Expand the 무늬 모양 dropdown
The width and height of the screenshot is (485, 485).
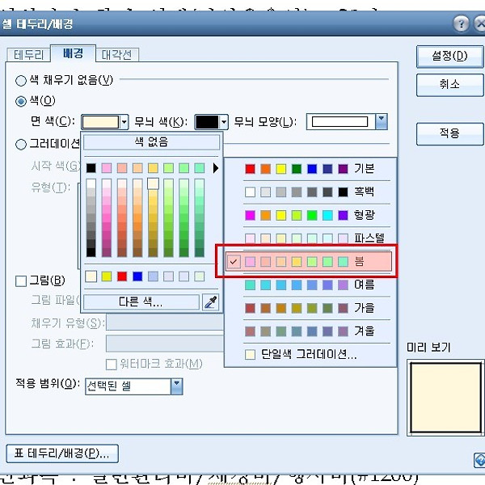point(381,122)
